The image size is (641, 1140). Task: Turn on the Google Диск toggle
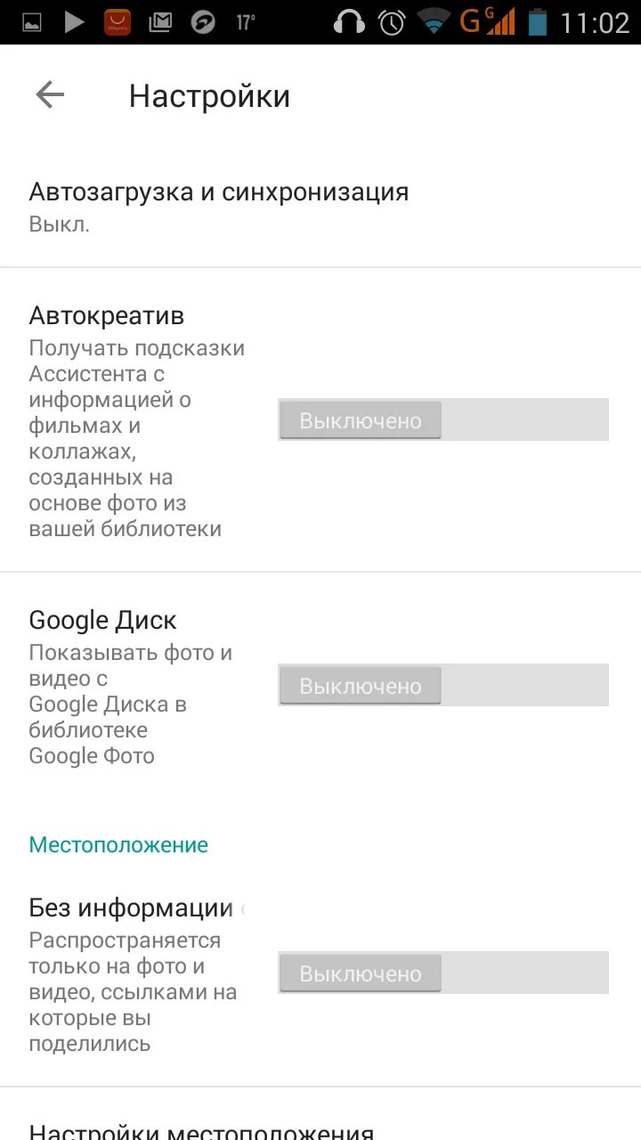coord(442,686)
